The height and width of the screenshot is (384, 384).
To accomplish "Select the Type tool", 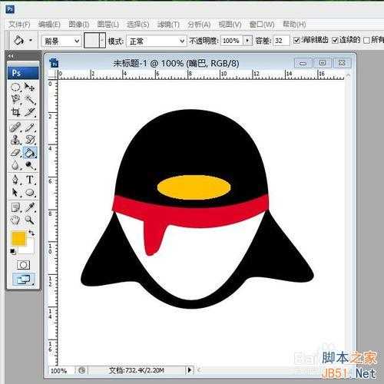I will (30, 180).
